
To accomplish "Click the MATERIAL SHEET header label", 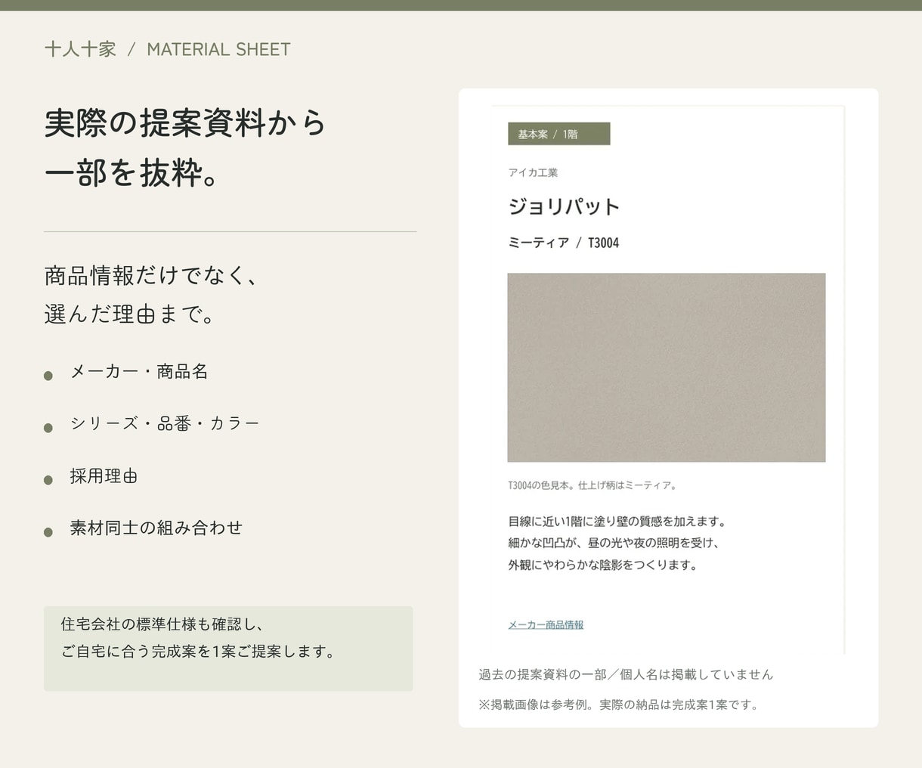I will pos(218,49).
